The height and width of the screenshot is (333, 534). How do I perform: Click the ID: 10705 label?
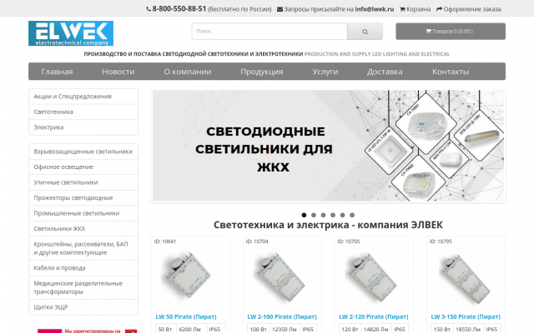[x=349, y=241]
